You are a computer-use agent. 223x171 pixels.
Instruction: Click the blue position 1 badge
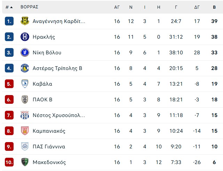click(x=9, y=21)
